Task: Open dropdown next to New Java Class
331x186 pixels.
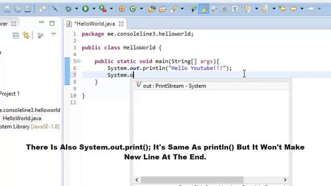Action: point(141,9)
